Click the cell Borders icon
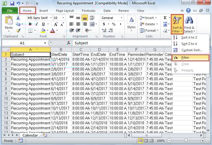Viewport: 212px width, 145px height. [x=30, y=30]
